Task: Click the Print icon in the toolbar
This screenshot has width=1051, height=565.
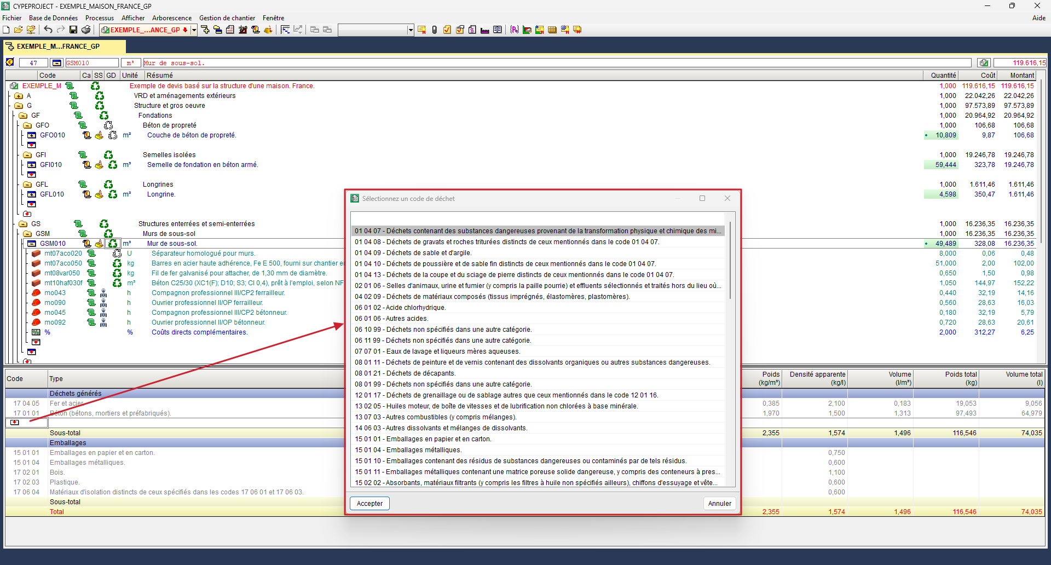Action: (x=86, y=30)
